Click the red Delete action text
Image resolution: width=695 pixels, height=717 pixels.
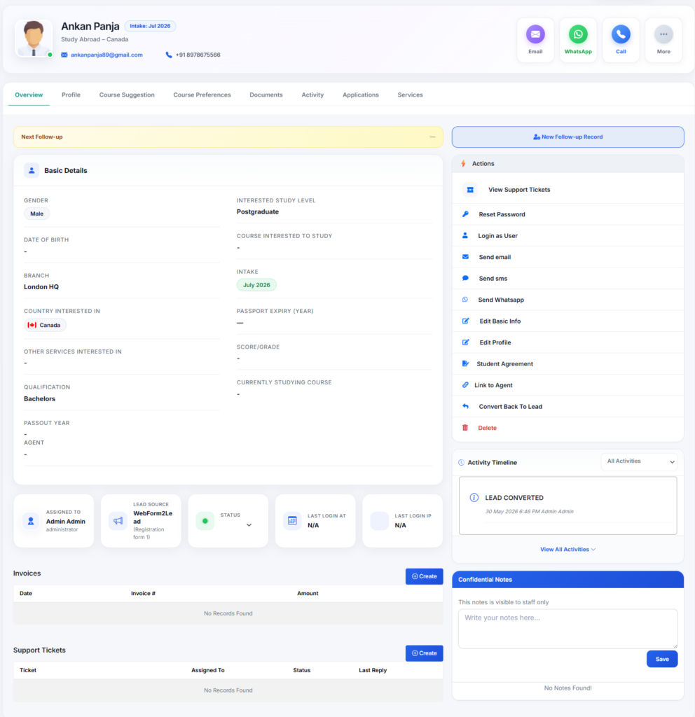[488, 428]
